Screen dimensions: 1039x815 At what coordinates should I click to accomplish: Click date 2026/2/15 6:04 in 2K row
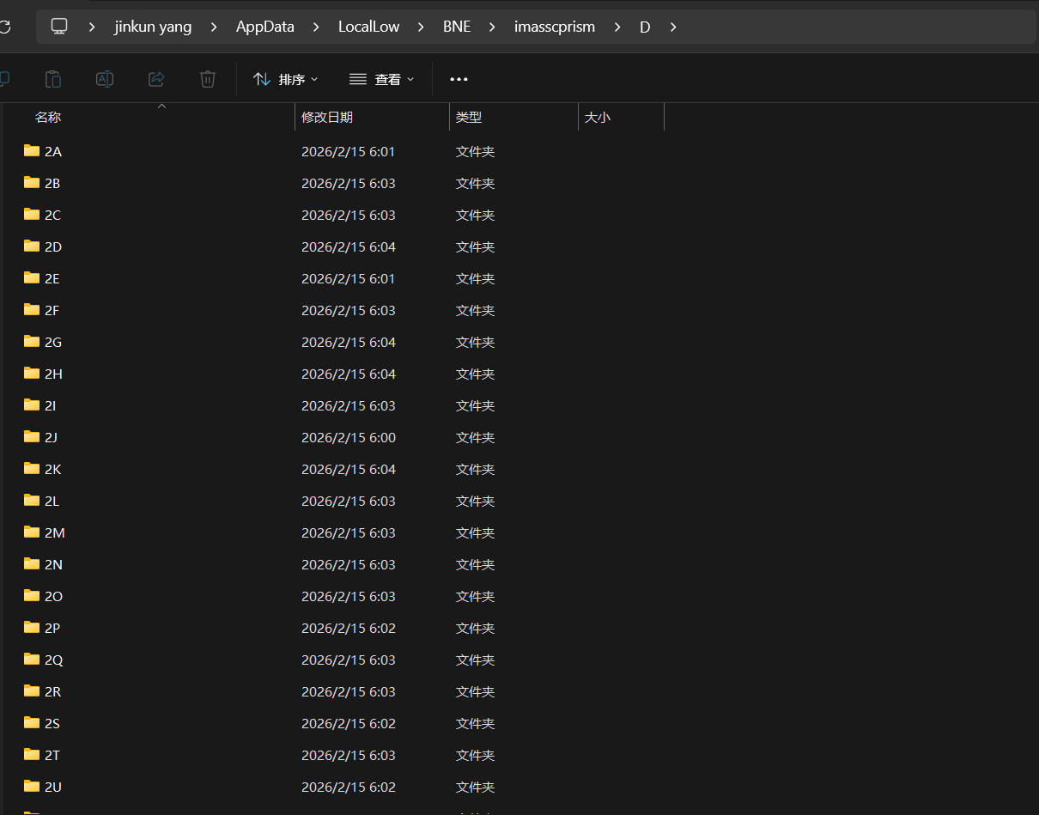click(x=349, y=470)
